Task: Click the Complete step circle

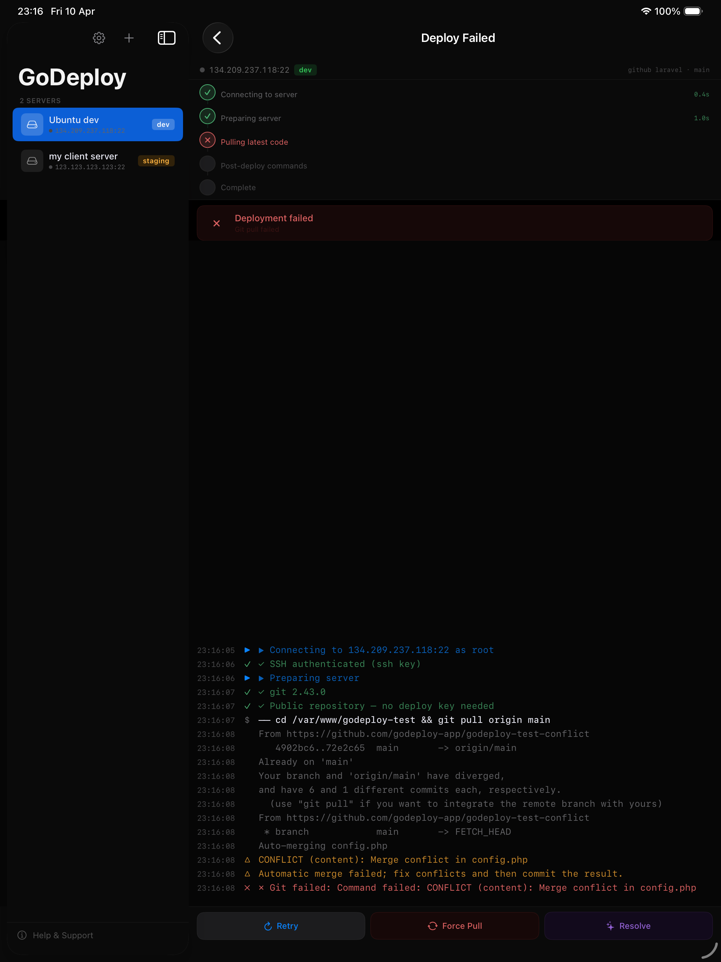Action: click(x=207, y=187)
